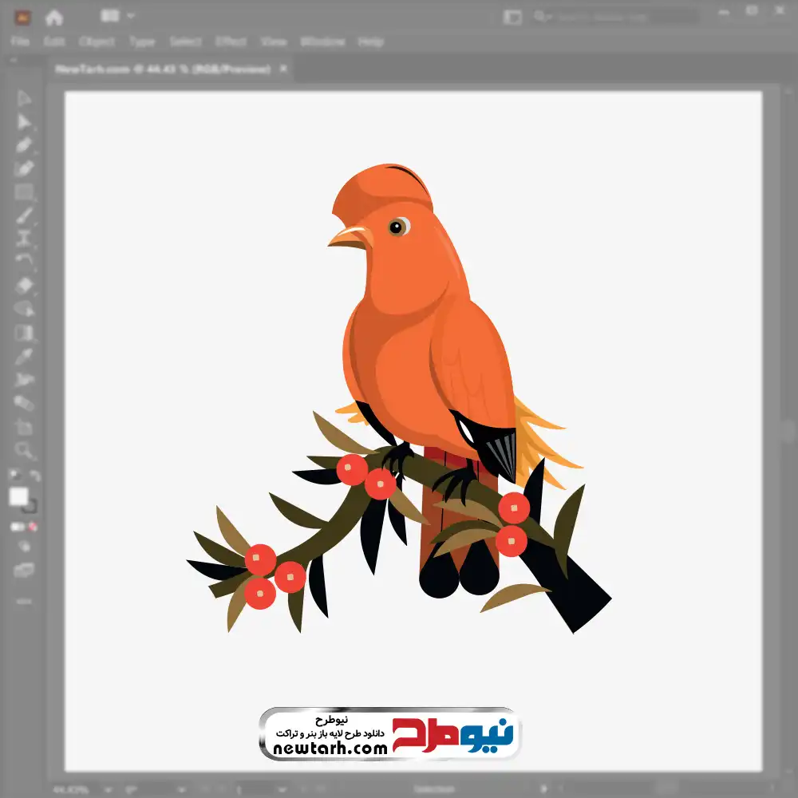The height and width of the screenshot is (798, 798).
Task: Select the Selection tool arrow
Action: (24, 98)
